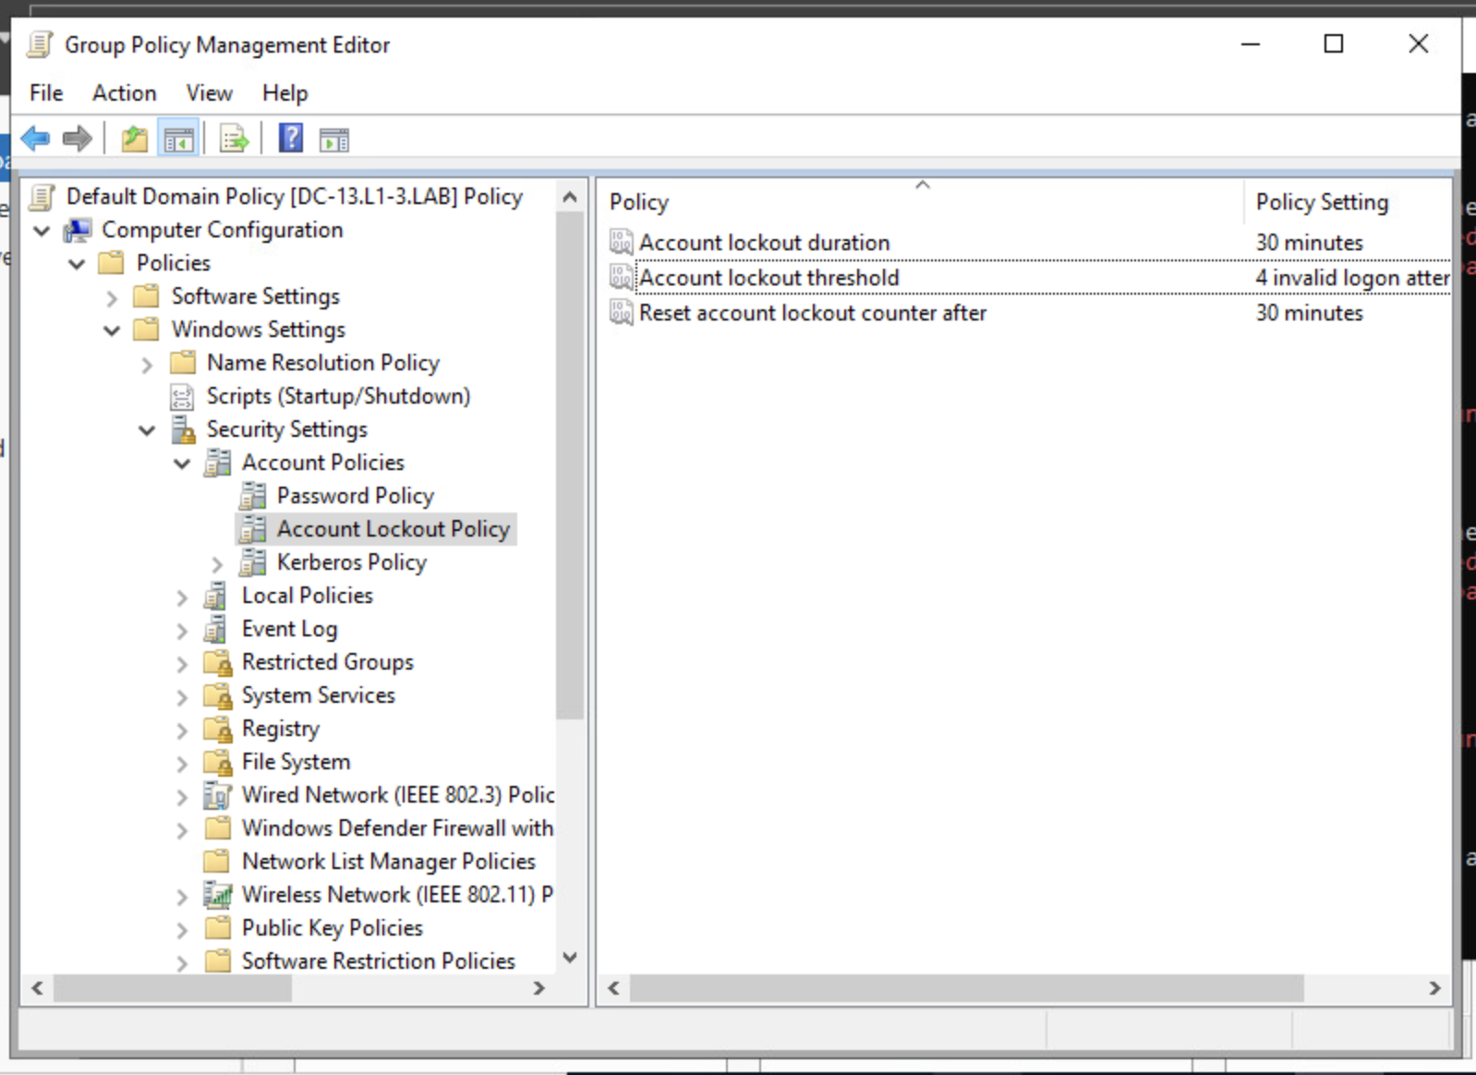Select Reset account lockout counter after

(813, 312)
